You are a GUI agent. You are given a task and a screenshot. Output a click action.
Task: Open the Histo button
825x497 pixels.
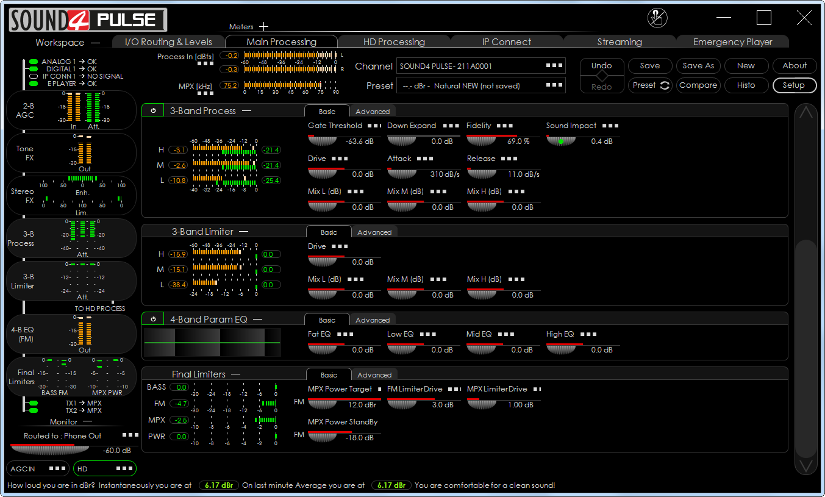pyautogui.click(x=746, y=85)
